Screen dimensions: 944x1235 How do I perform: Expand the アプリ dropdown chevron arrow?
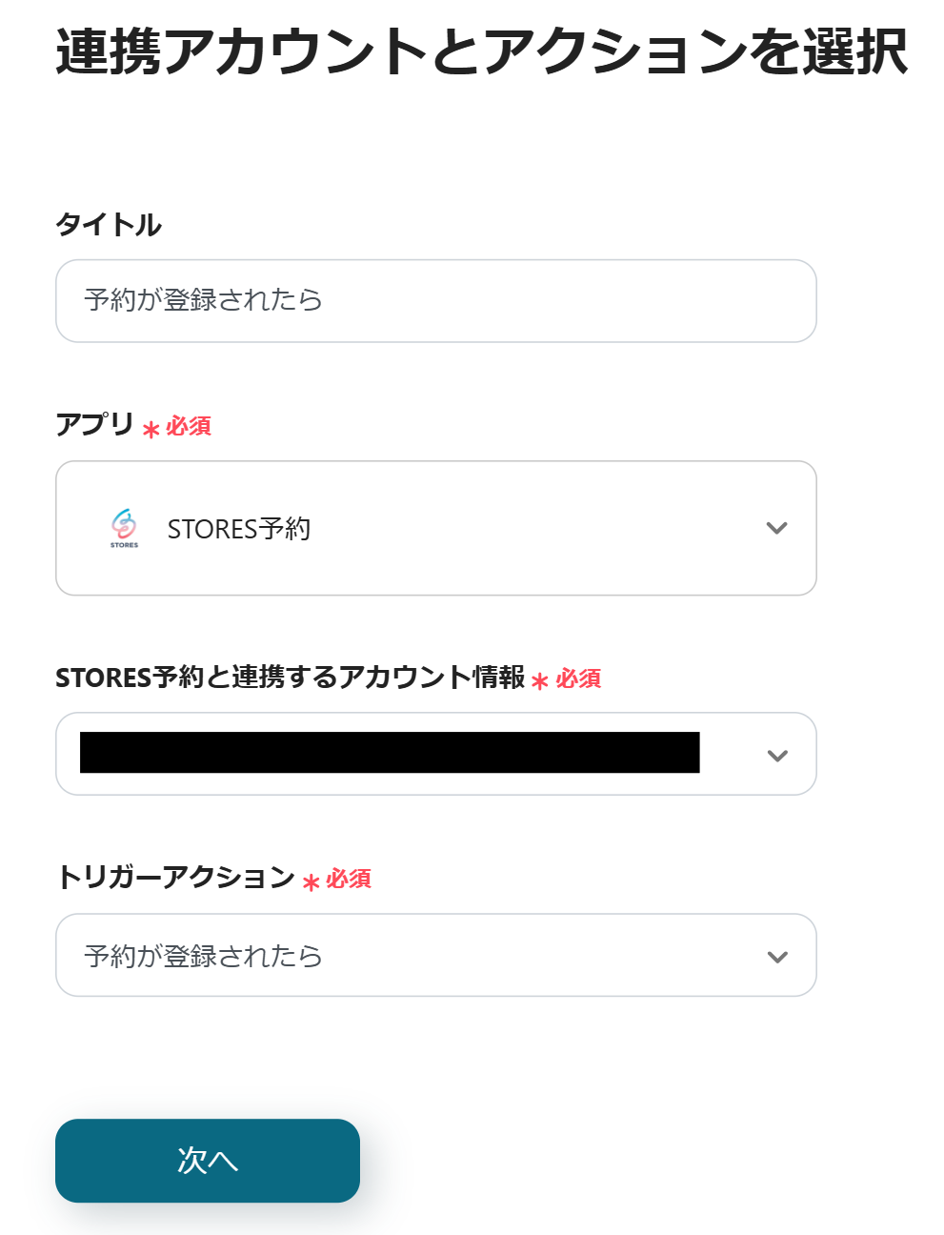[x=777, y=528]
